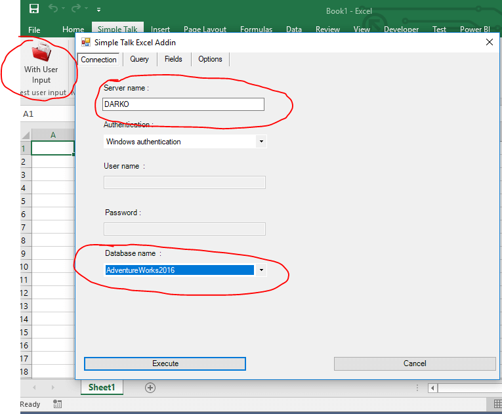Click the Save icon in Excel title bar
Viewport: 502px width, 414px height.
pos(34,9)
